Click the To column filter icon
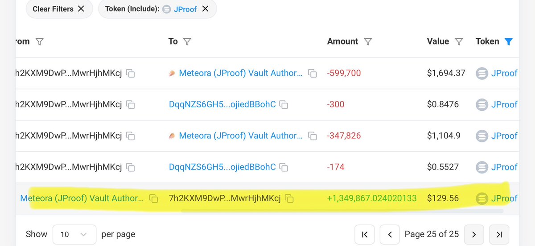This screenshot has width=535, height=246. (x=187, y=41)
